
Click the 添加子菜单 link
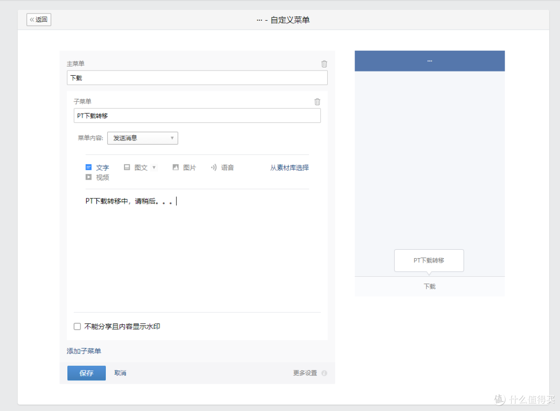(x=84, y=351)
